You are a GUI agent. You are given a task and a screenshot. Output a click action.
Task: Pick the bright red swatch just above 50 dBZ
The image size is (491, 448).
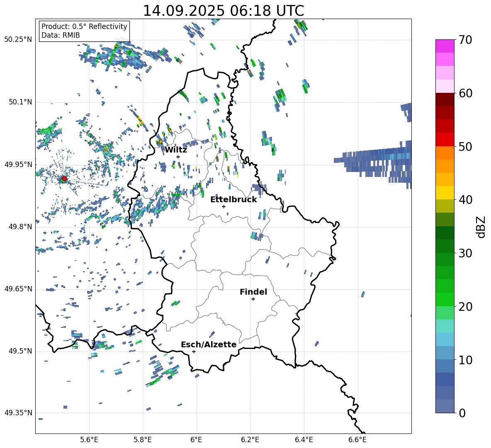[x=445, y=139]
